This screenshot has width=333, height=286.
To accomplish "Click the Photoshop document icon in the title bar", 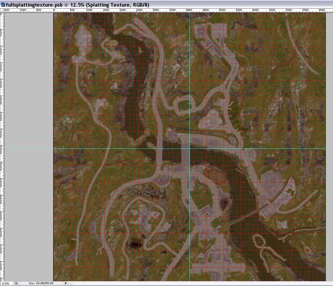I will click(x=3, y=5).
